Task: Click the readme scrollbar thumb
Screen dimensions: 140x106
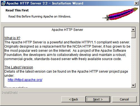Action: tap(133, 35)
